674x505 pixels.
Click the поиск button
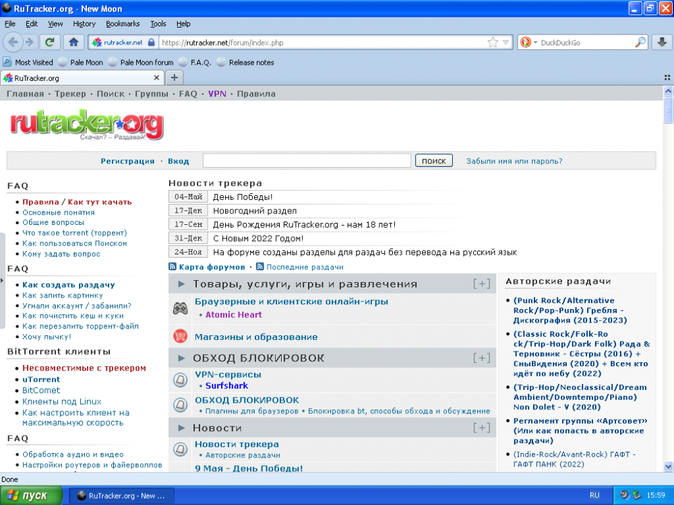[433, 161]
